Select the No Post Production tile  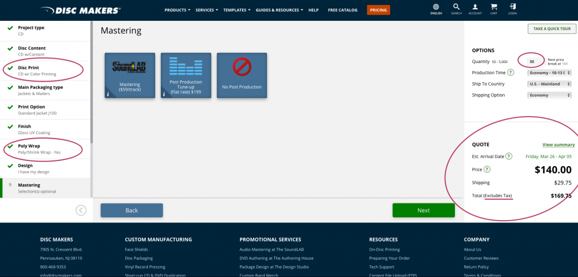(242, 75)
